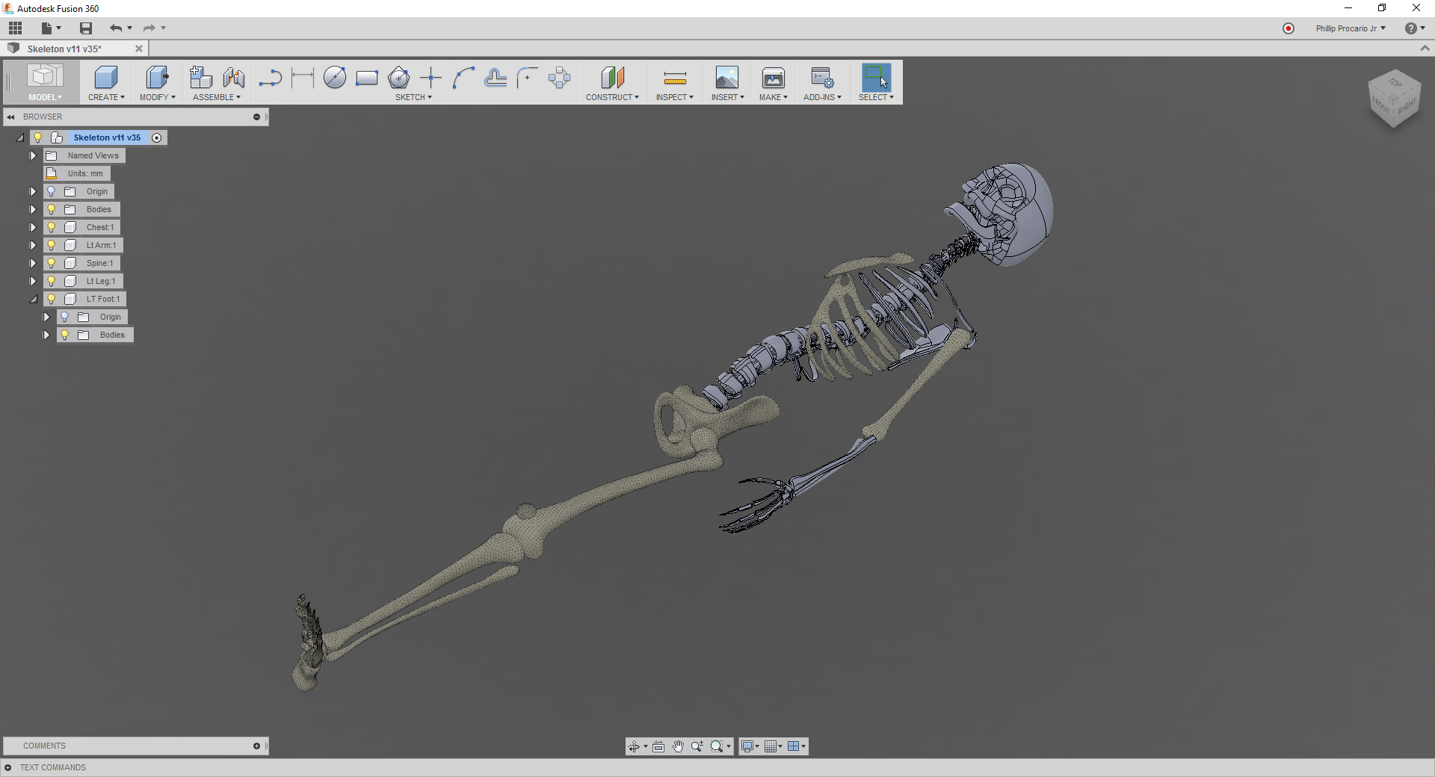Select the sketch fillet tool

tap(528, 77)
